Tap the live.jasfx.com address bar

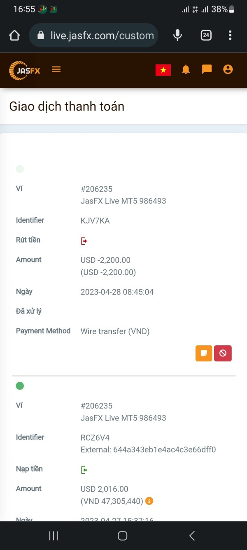(x=94, y=35)
